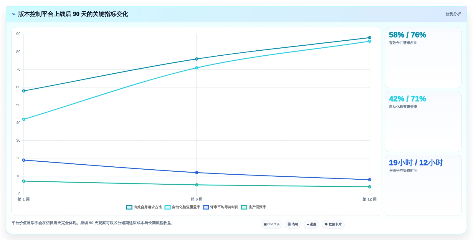Click the week 6 point of 有效合并请求占比 at 76
The image size is (473, 240).
click(x=197, y=59)
